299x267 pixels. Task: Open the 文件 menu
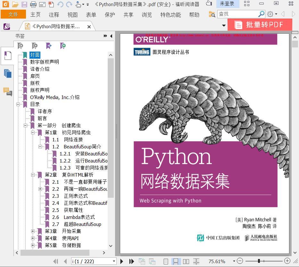click(13, 14)
